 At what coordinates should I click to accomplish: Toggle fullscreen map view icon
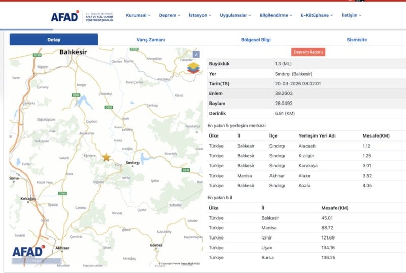click(x=196, y=54)
